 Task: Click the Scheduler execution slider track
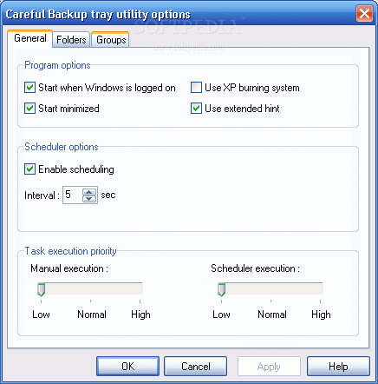270,288
